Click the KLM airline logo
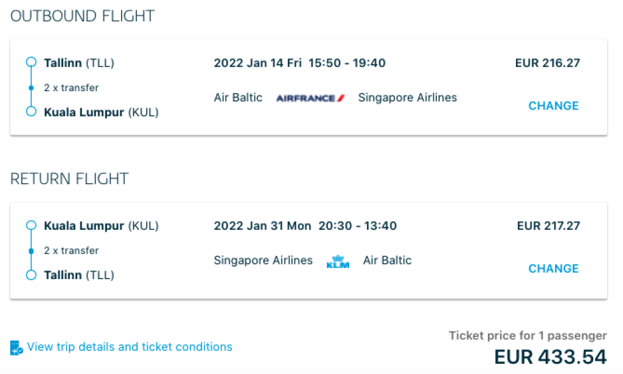Image resolution: width=623 pixels, height=374 pixels. 338,261
